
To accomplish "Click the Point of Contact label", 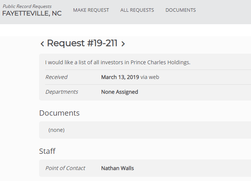I will coord(65,168).
